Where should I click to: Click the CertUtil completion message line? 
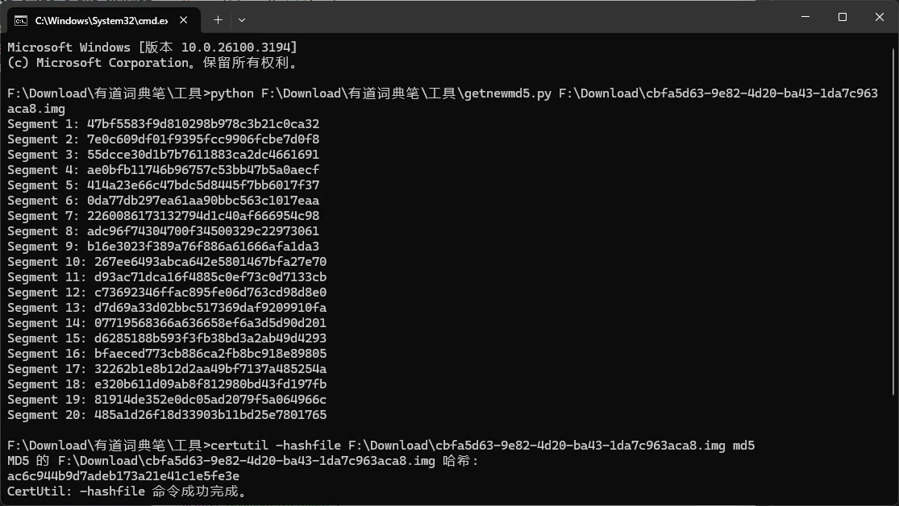[127, 491]
